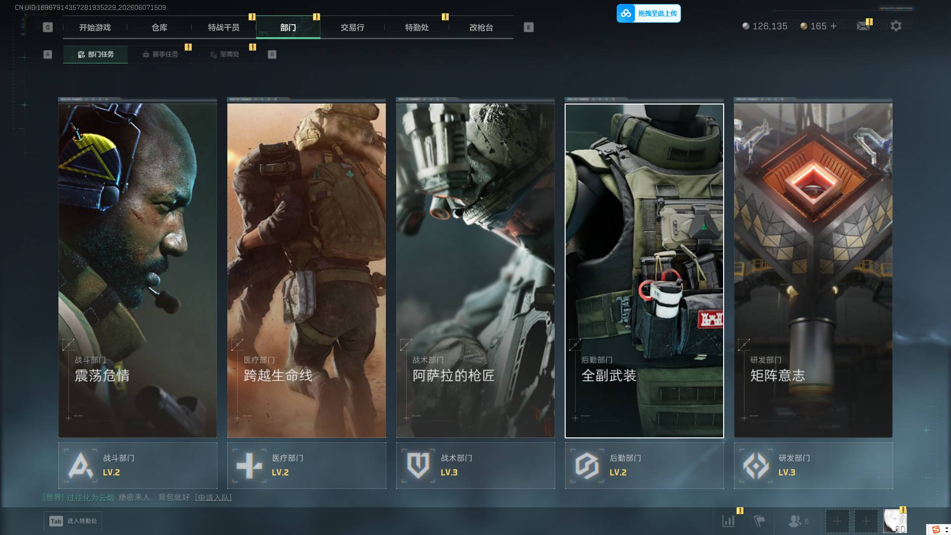This screenshot has width=951, height=535.
Task: Select the 战斗部门 emblem icon
Action: [x=81, y=466]
